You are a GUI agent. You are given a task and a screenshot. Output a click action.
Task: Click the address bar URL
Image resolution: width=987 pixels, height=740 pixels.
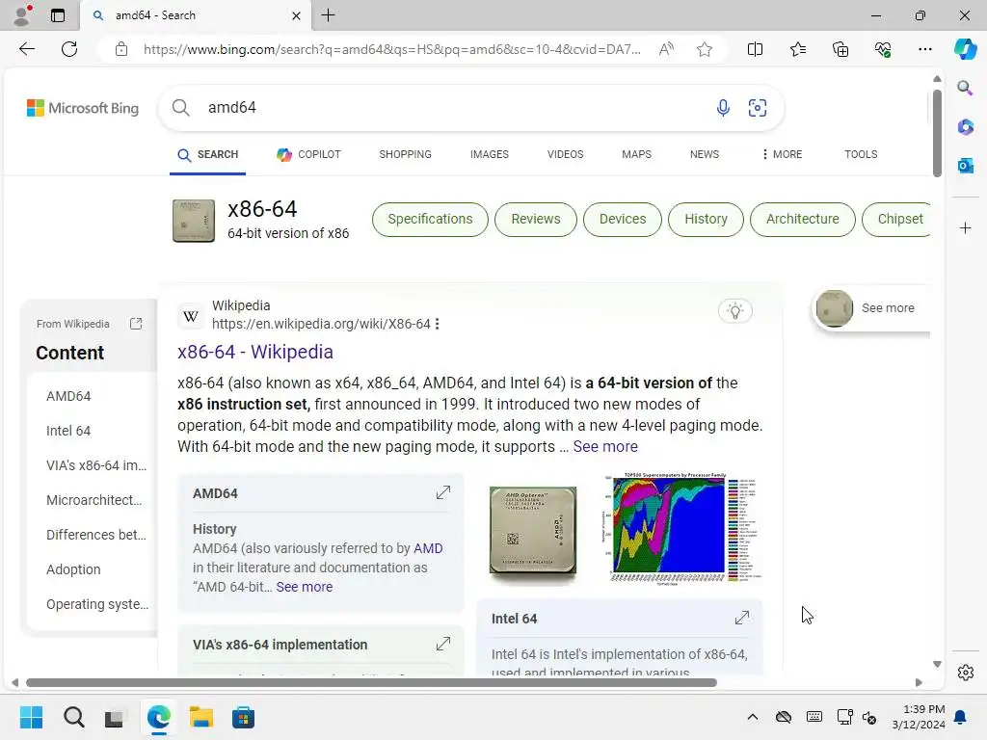[391, 49]
